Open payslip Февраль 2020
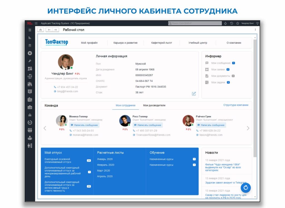The width and height of the screenshot is (285, 208). click(x=105, y=165)
